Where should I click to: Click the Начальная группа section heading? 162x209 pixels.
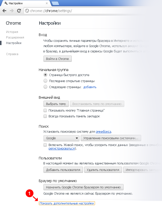54,70
